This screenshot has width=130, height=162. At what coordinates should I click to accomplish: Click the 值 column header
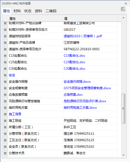coord(90,19)
